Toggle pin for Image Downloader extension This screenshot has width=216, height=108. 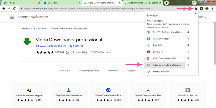coord(188,39)
